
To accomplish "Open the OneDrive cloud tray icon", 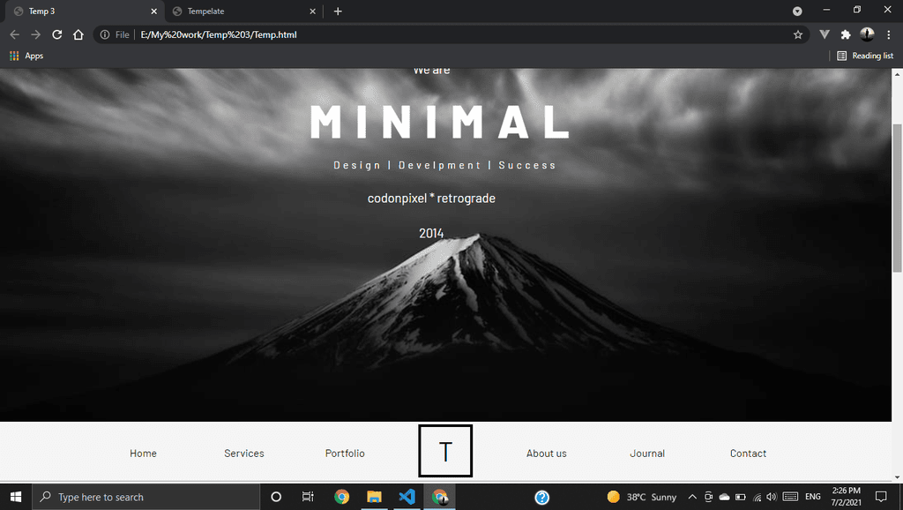I will [x=725, y=497].
